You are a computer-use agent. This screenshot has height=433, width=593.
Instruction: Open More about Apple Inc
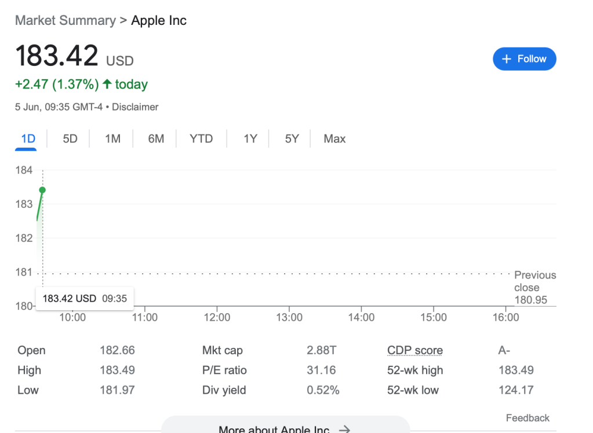pos(274,429)
